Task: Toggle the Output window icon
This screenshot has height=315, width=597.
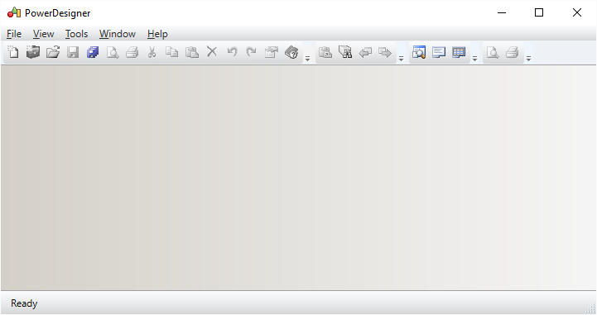Action: [x=439, y=52]
